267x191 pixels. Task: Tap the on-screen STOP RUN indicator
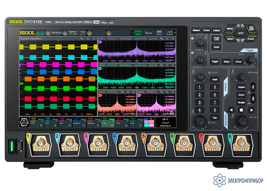tap(138, 32)
